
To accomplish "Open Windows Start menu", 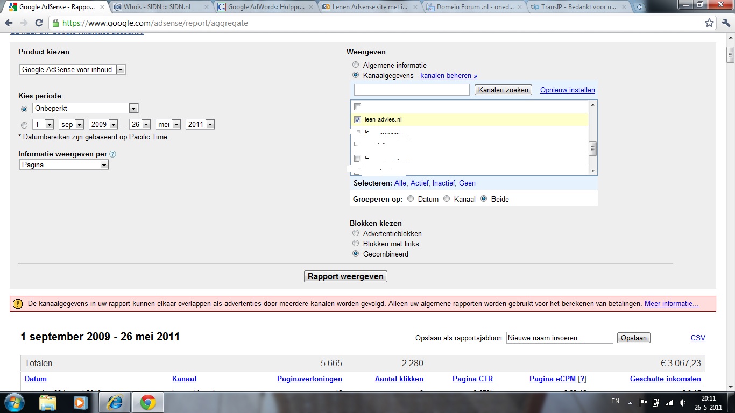I will click(x=14, y=402).
